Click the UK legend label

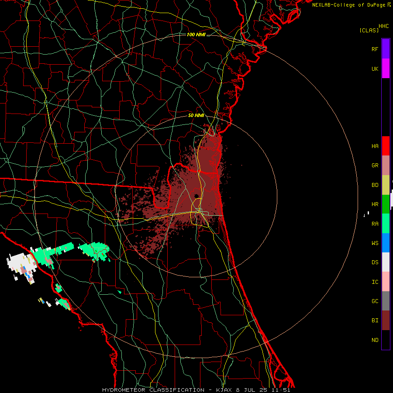(x=375, y=69)
